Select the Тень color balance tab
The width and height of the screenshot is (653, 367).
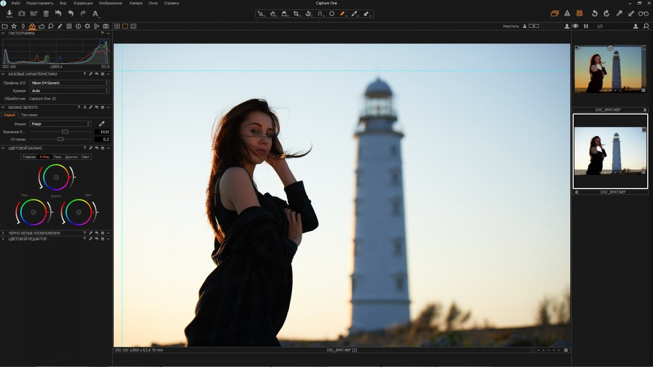point(58,157)
